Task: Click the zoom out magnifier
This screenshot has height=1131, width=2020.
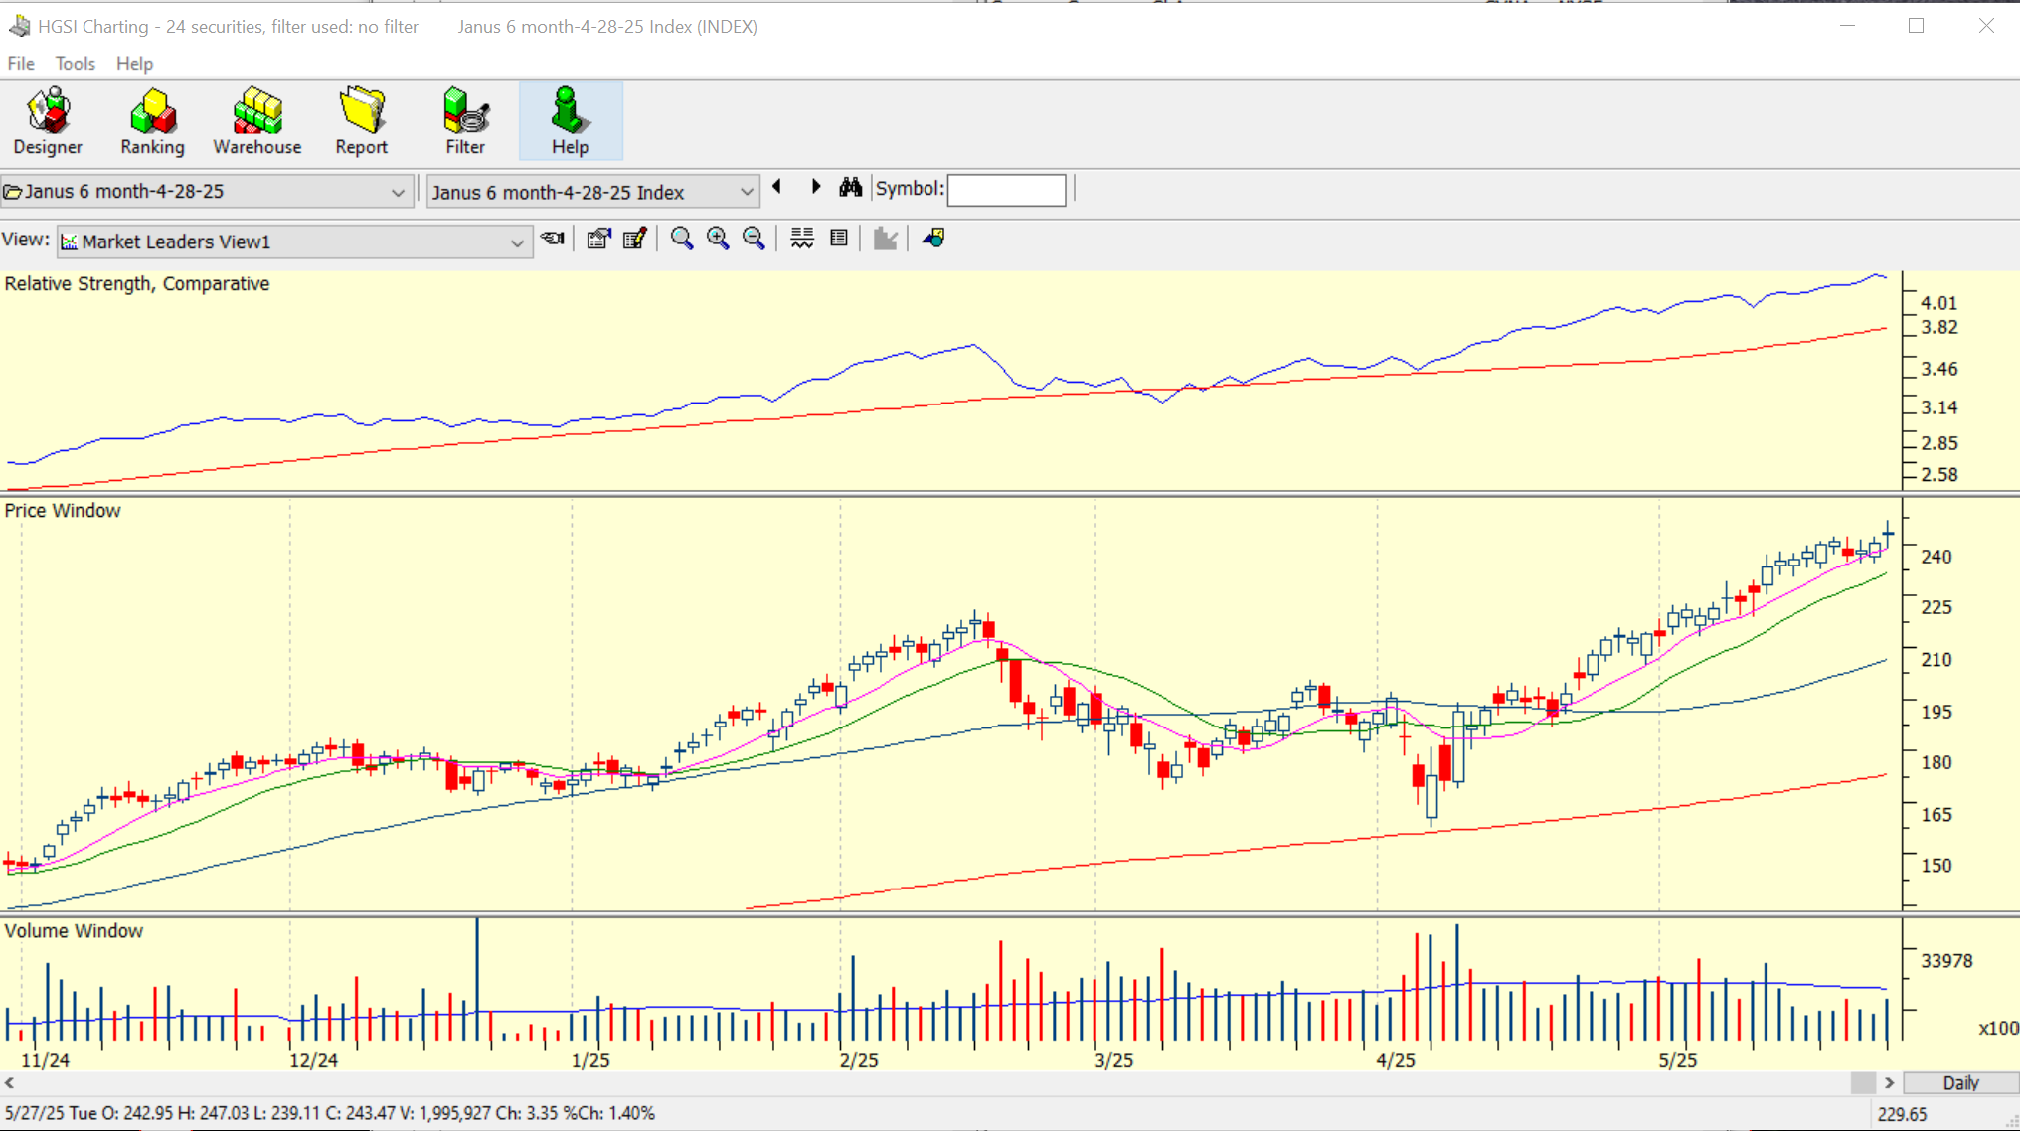Action: (754, 239)
